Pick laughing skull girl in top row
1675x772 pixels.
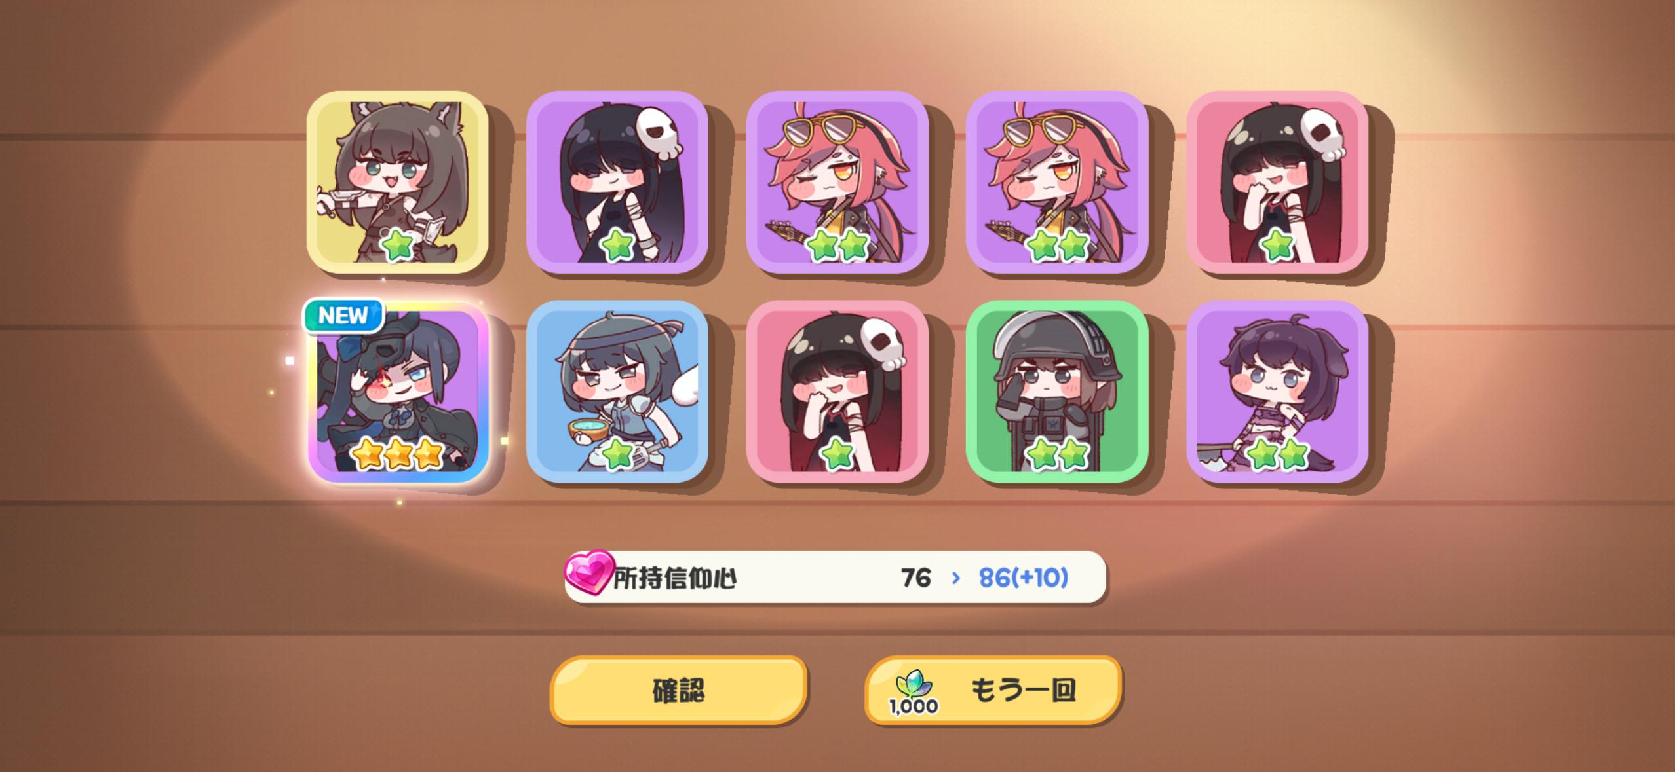coord(1277,182)
